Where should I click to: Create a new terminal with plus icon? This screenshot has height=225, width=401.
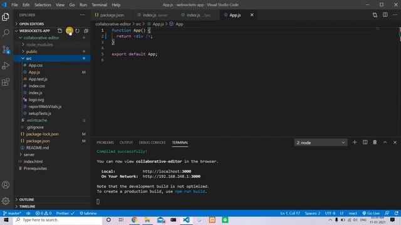point(355,142)
